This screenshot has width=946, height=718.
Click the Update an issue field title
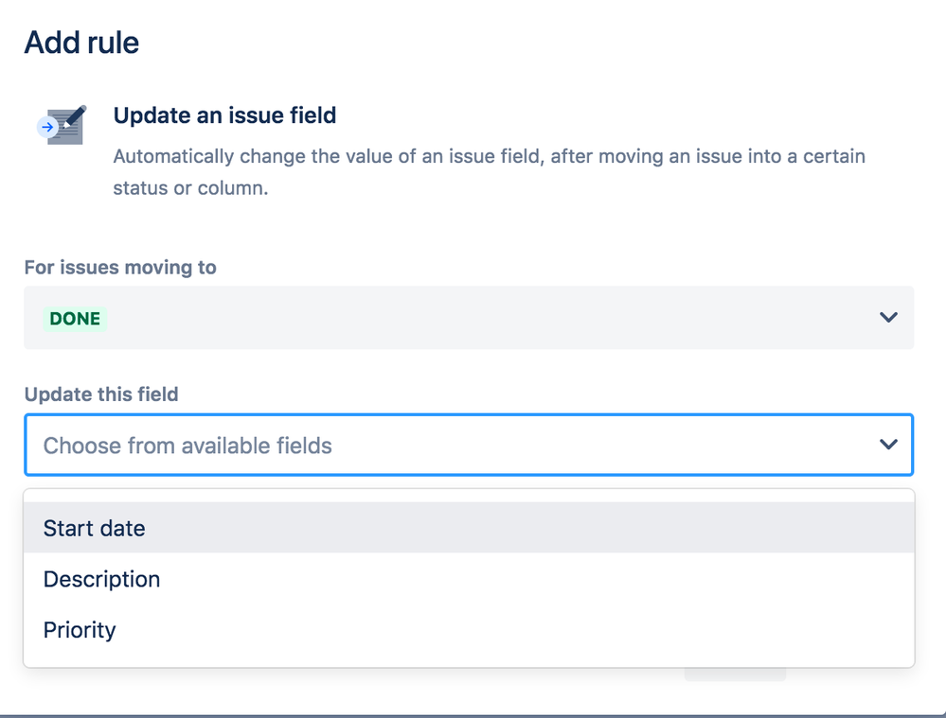(x=224, y=115)
